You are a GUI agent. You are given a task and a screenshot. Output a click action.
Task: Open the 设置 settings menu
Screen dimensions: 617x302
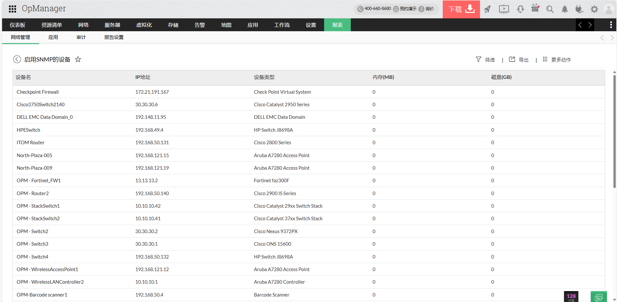pyautogui.click(x=311, y=25)
